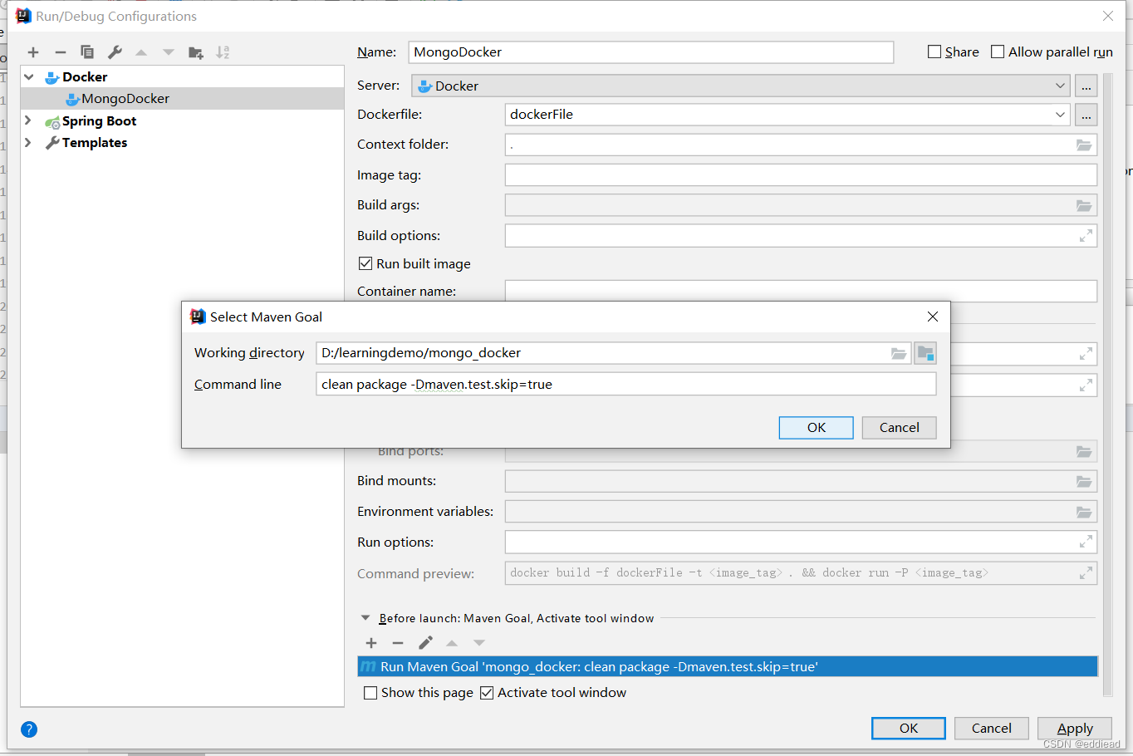Close the Select Maven Goal dialog
Image resolution: width=1133 pixels, height=756 pixels.
(x=933, y=317)
